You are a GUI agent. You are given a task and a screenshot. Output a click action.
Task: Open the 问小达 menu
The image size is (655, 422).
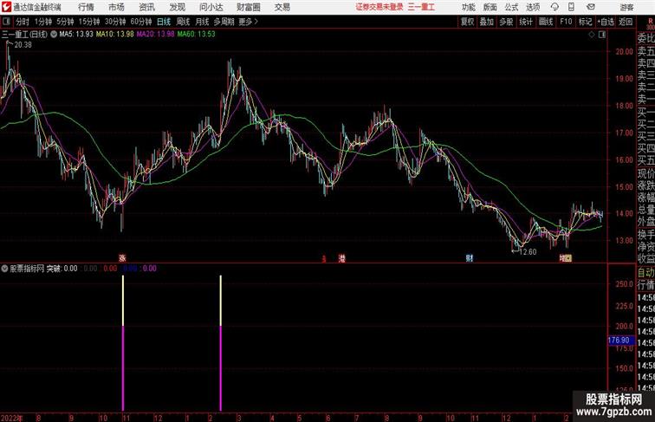point(211,7)
